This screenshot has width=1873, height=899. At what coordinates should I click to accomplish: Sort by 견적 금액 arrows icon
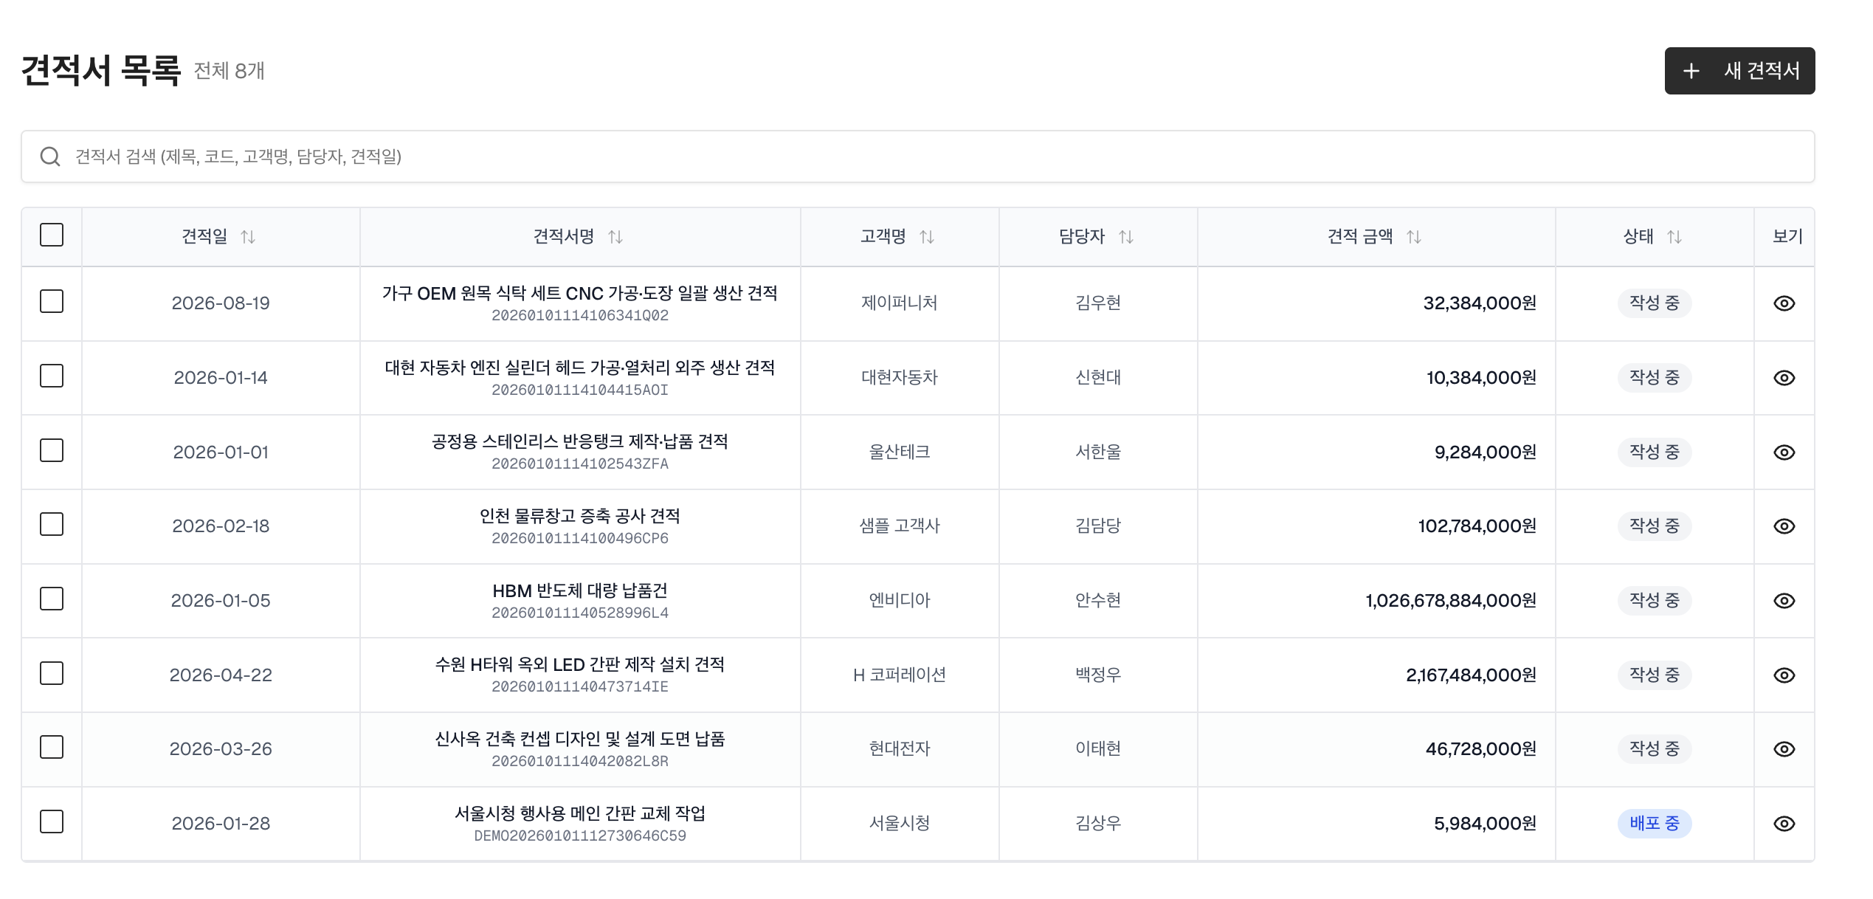tap(1413, 237)
